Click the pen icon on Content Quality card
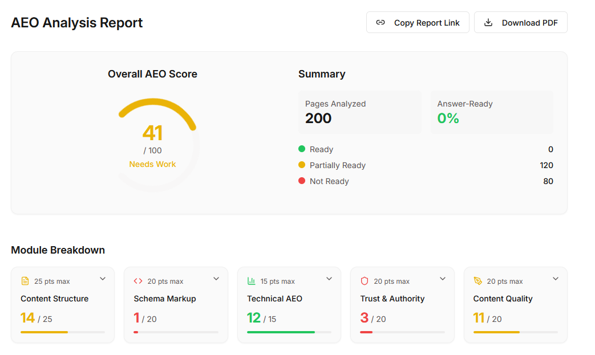This screenshot has height=355, width=595. pyautogui.click(x=477, y=281)
